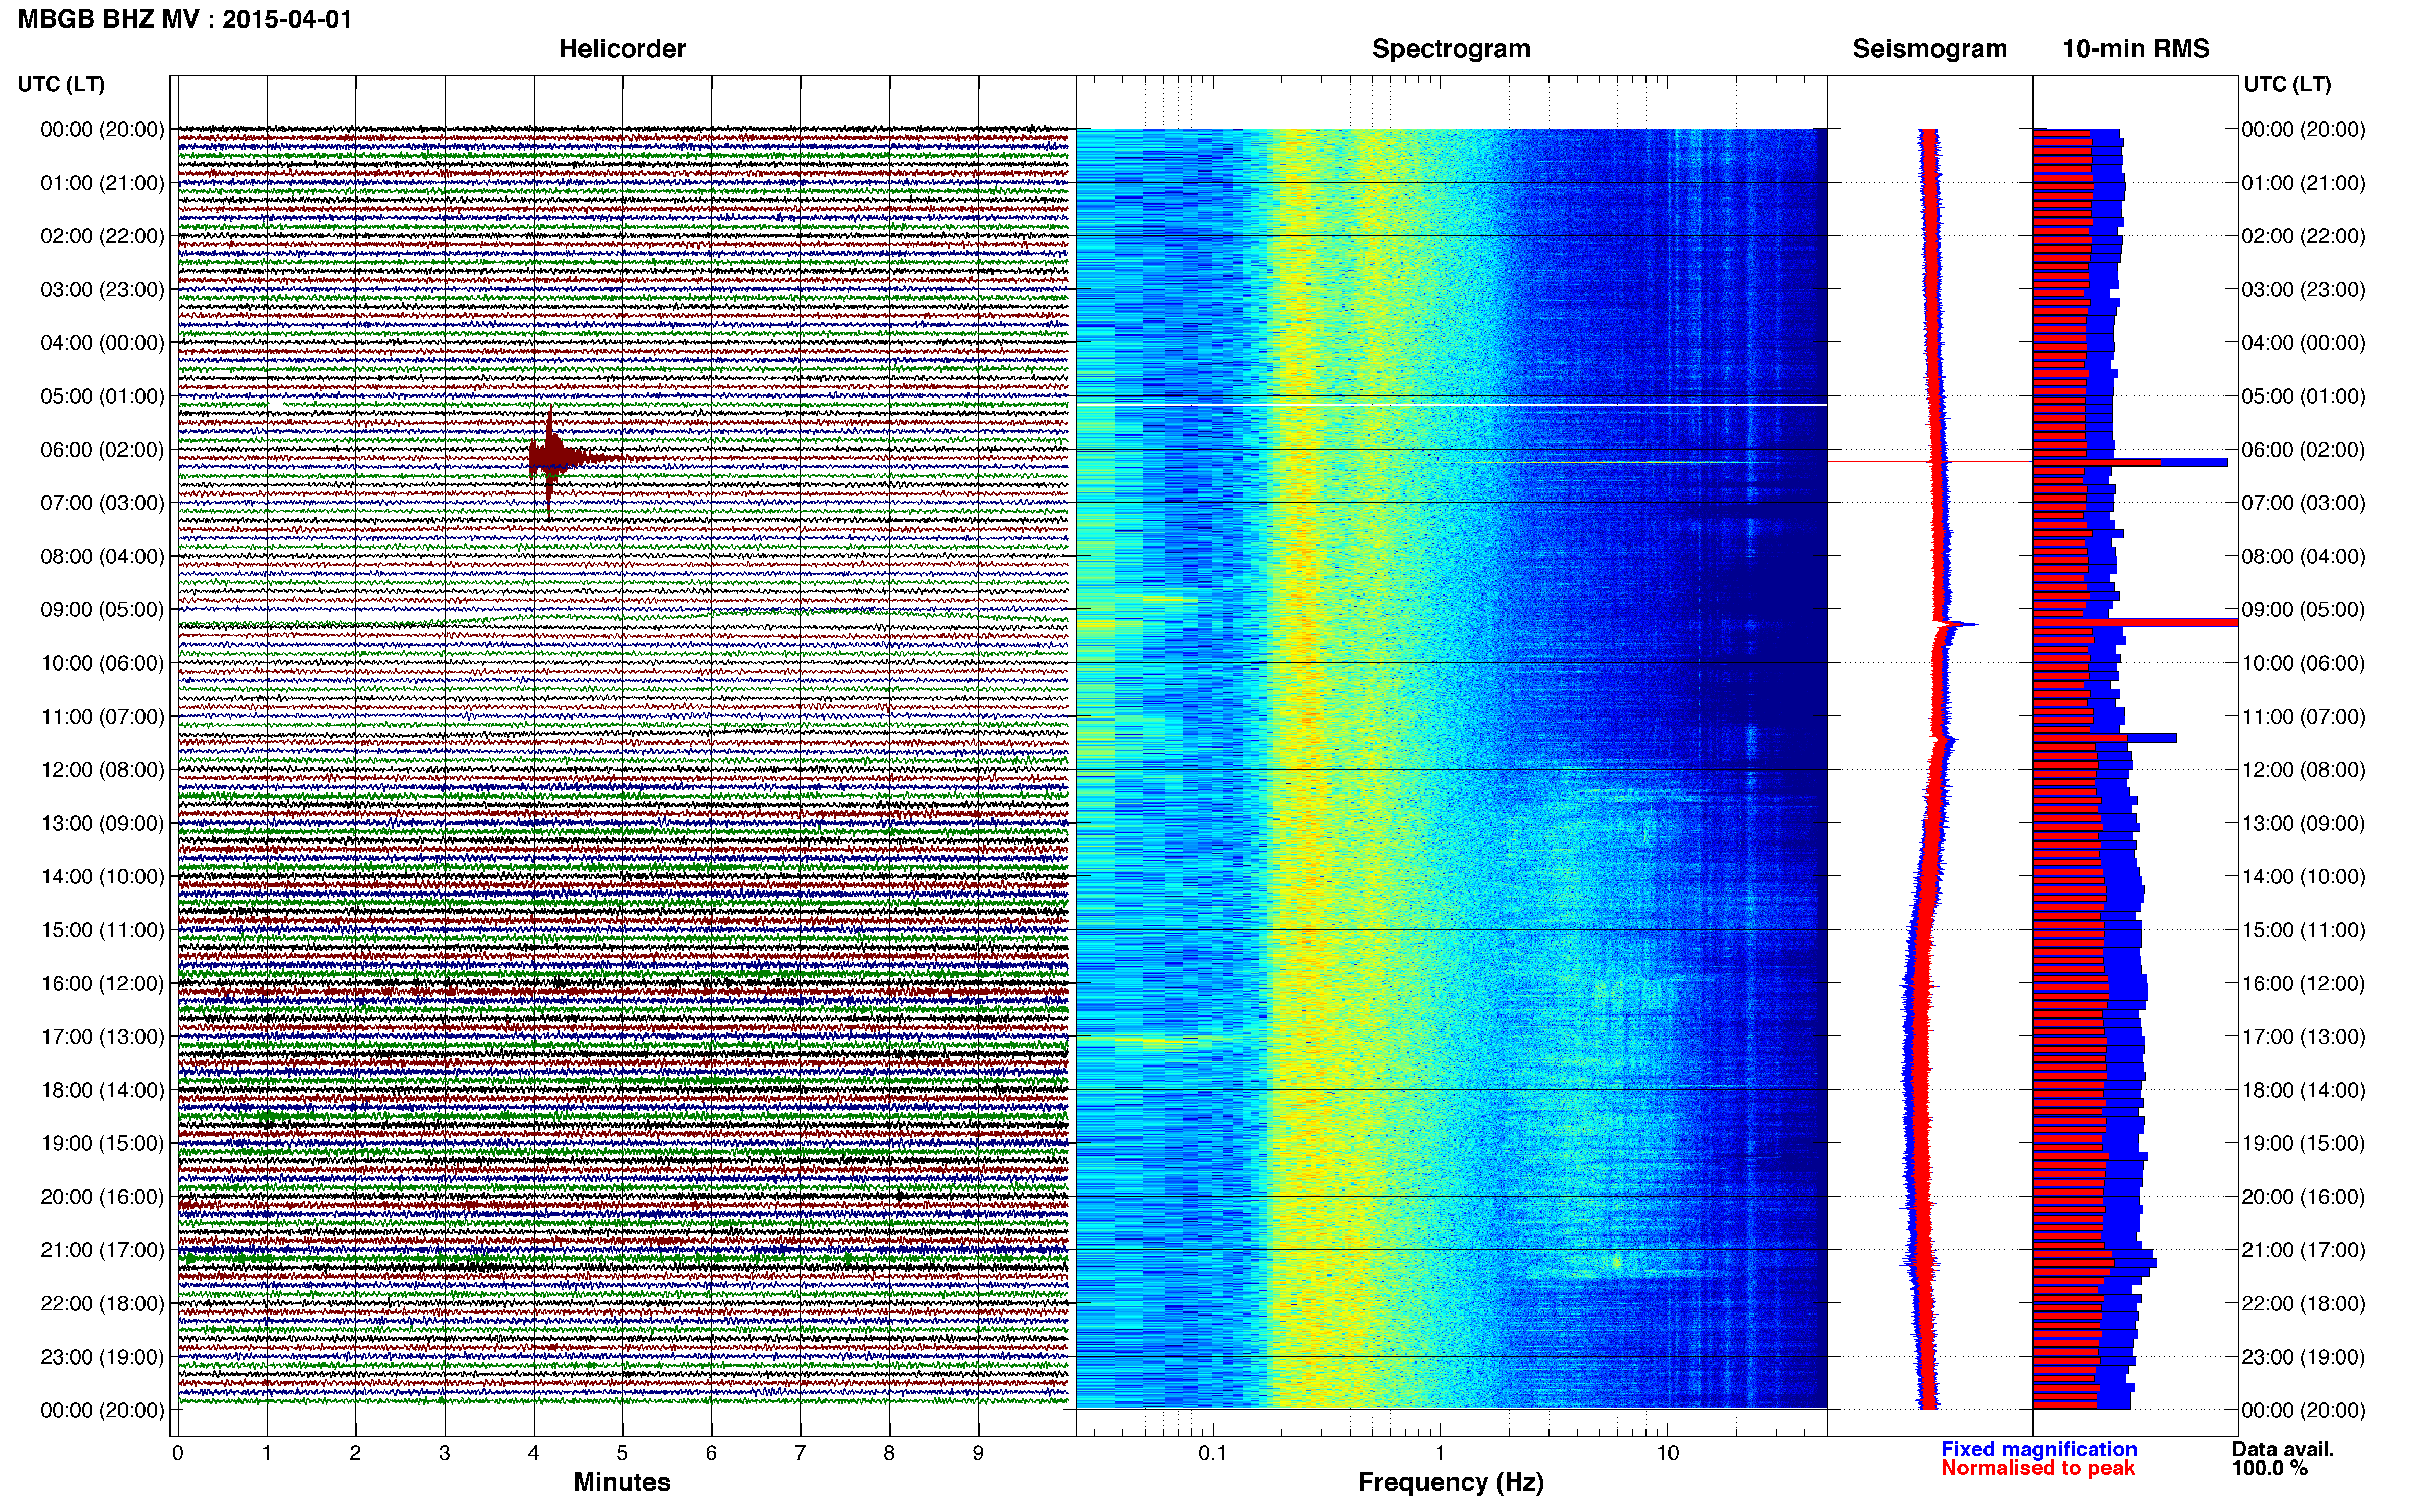
Task: Click the blue RMS spike near 06:00
Action: (2130, 462)
